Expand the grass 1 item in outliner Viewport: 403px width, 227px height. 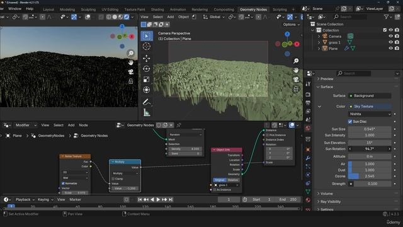coord(319,42)
